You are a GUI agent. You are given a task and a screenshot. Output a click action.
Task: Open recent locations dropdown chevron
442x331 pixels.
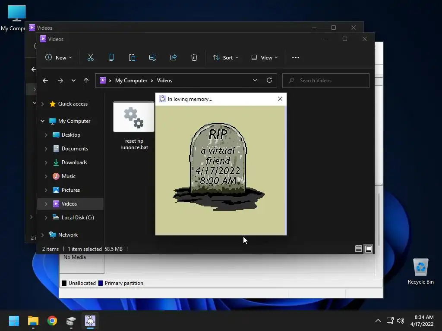pos(73,81)
